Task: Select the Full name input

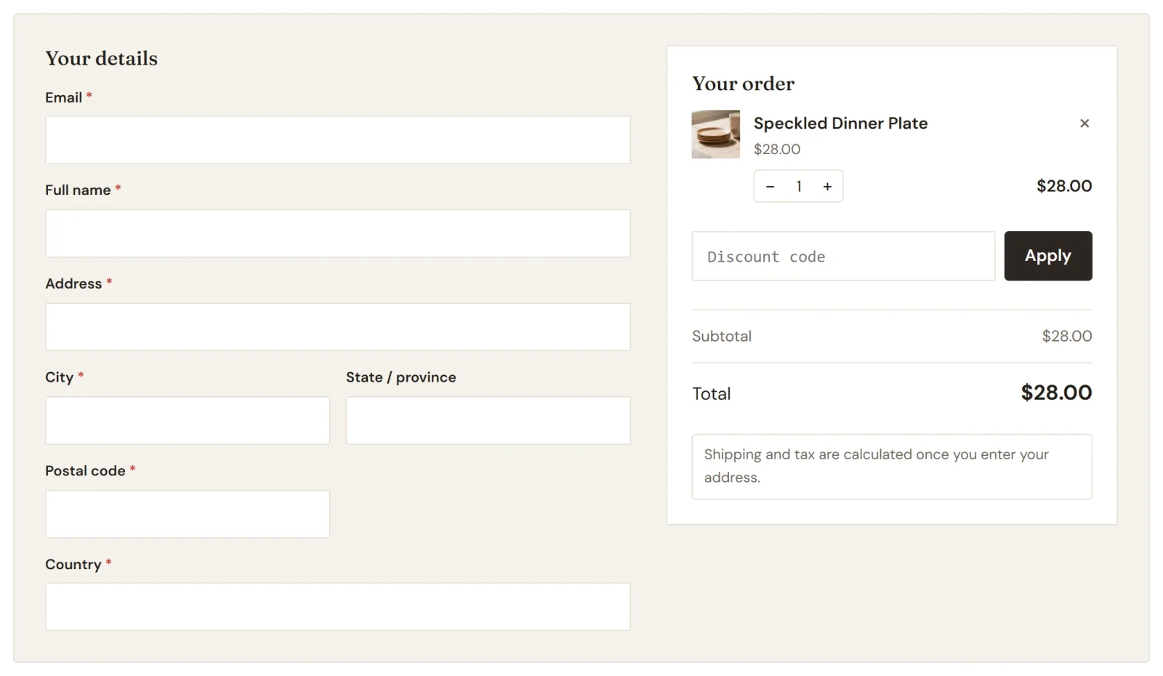Action: [338, 233]
